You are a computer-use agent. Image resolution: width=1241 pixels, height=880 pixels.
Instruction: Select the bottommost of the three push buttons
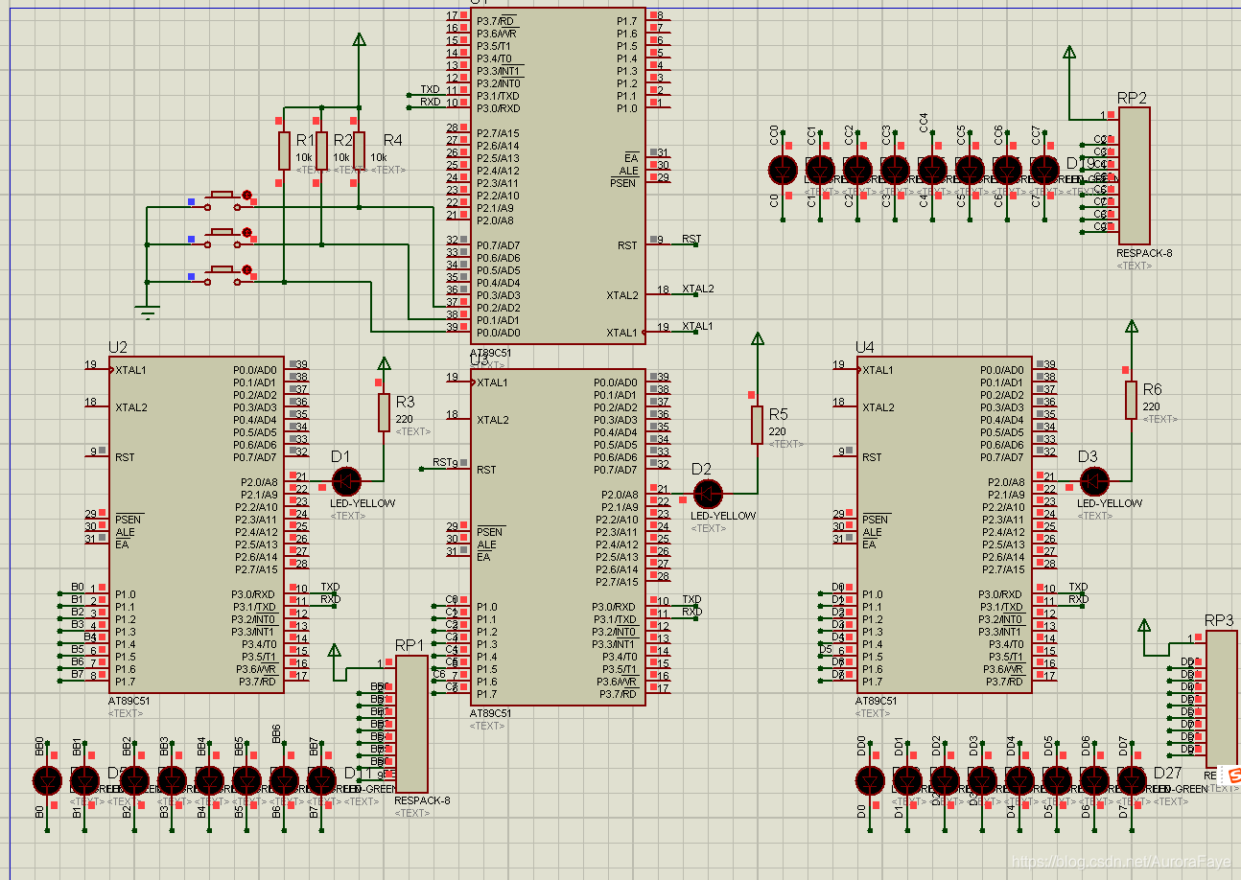point(222,273)
